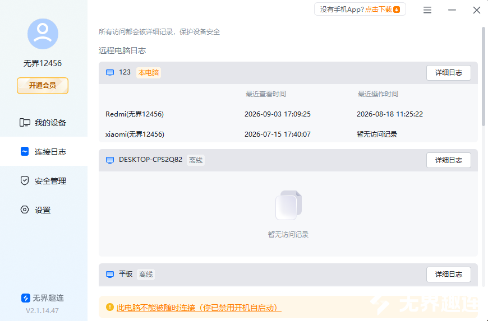
Task: Click the 远程电脑日志 heading
Action: (122, 50)
